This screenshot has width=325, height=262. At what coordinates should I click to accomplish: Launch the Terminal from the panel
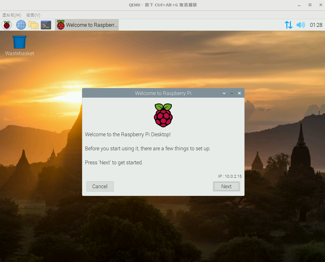click(46, 25)
